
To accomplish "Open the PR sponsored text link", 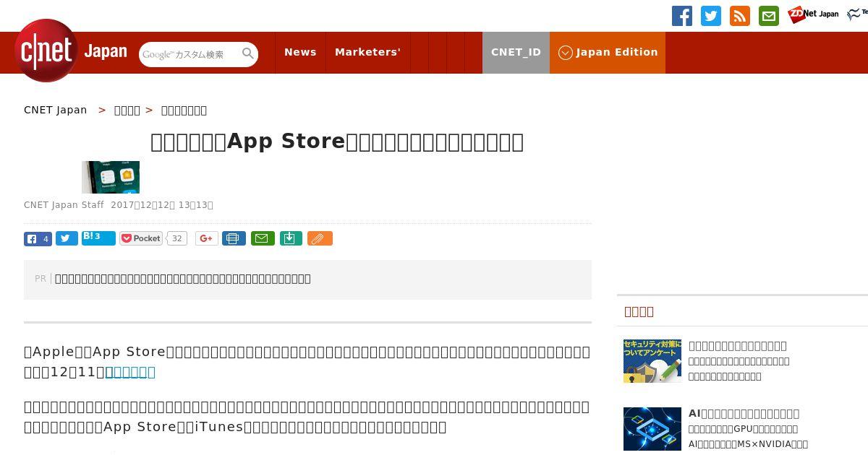I will coord(183,279).
